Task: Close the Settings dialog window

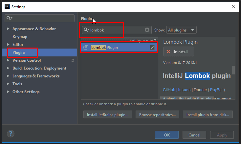Action: click(x=234, y=7)
